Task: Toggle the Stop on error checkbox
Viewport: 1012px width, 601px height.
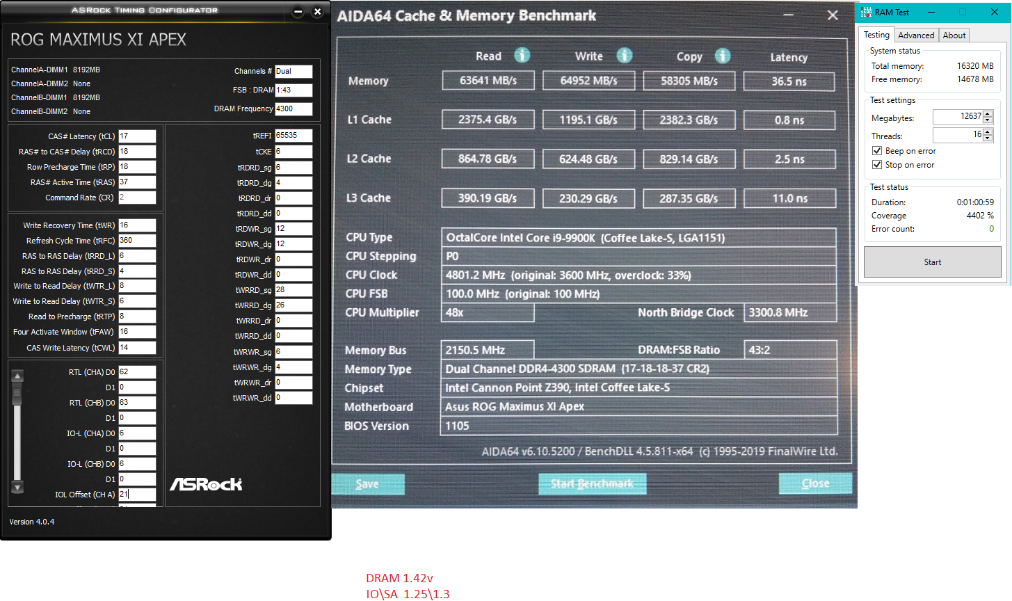Action: 877,165
